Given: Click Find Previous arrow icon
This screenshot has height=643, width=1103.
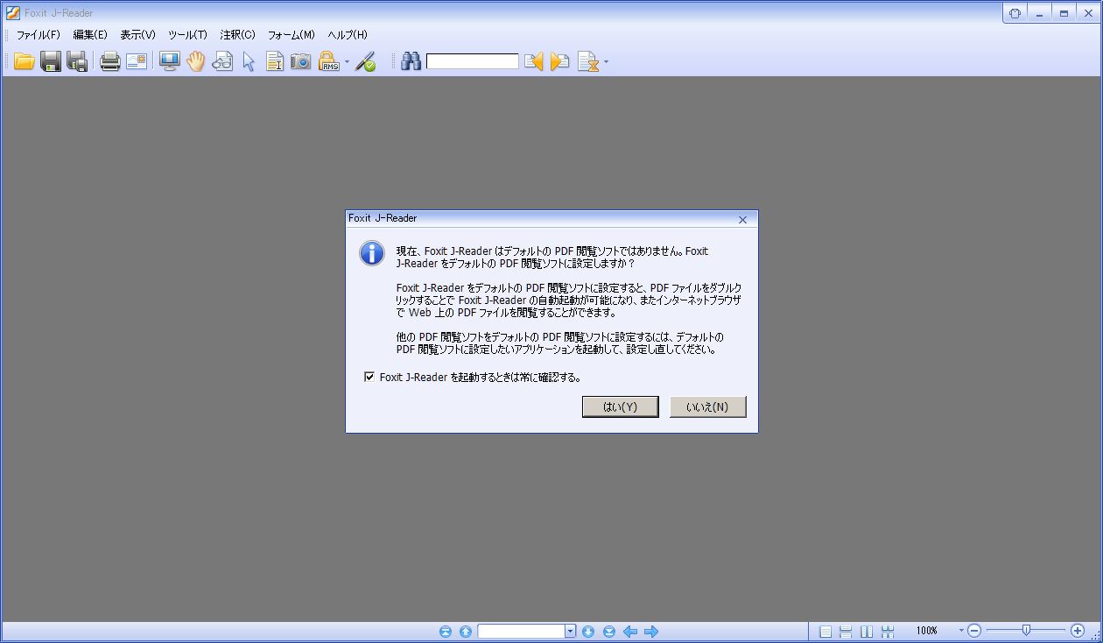Looking at the screenshot, I should (533, 61).
